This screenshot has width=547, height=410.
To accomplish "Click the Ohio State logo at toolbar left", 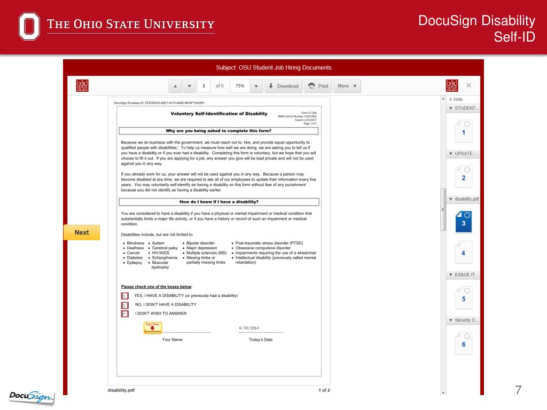I will [x=82, y=85].
